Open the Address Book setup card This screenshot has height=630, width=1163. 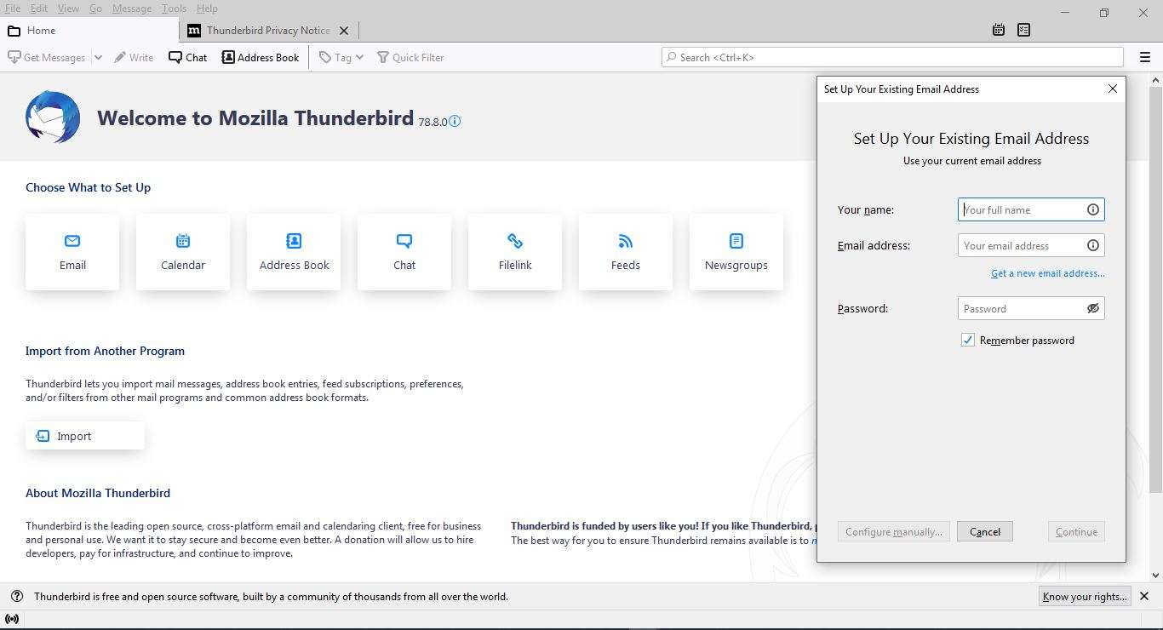click(x=294, y=252)
